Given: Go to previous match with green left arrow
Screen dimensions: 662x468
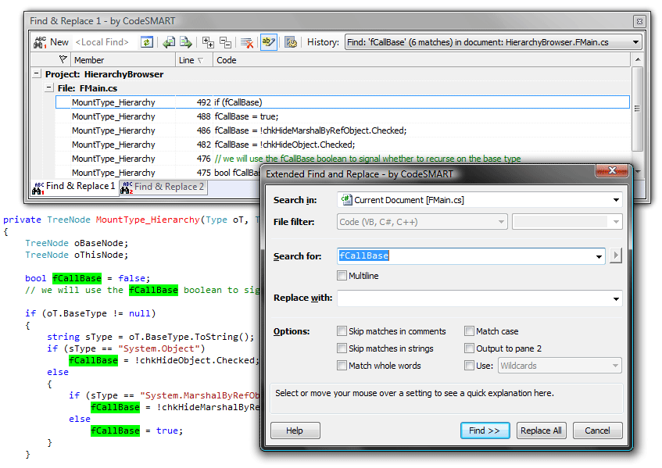Looking at the screenshot, I should [x=170, y=42].
